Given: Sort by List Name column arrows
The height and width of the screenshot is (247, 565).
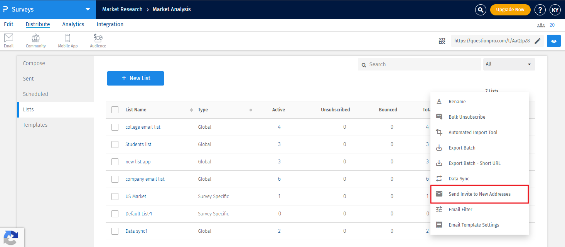Looking at the screenshot, I should click(x=191, y=110).
